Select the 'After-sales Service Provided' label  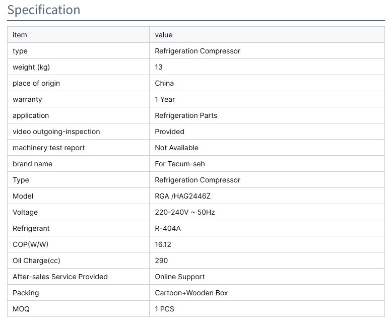(60, 277)
